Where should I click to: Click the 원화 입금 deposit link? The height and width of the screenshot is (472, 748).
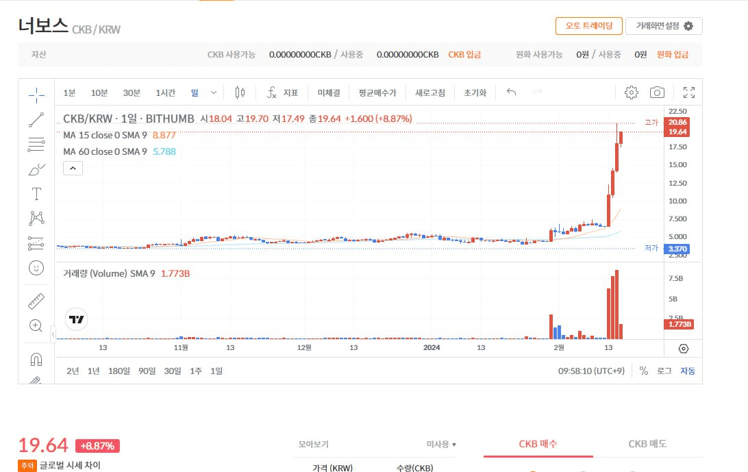tap(673, 54)
